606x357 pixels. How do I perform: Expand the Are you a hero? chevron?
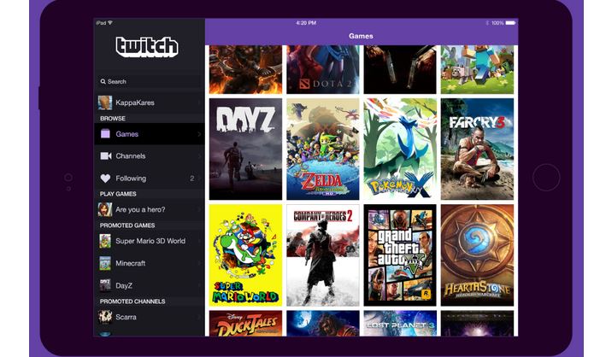(199, 209)
